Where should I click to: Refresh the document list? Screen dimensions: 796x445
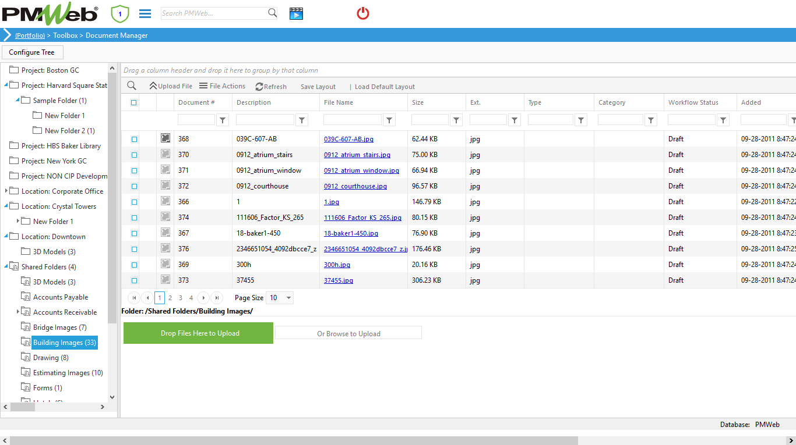click(x=270, y=86)
